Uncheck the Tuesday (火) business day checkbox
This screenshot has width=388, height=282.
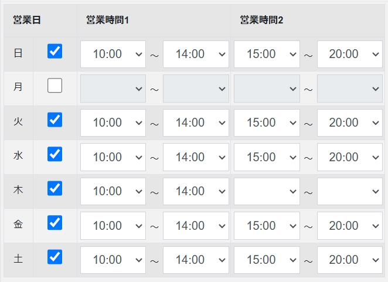(x=55, y=120)
